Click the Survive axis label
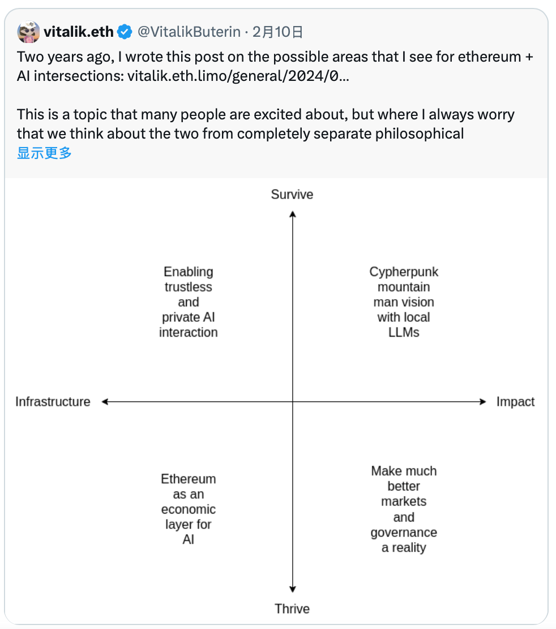Image resolution: width=556 pixels, height=629 pixels. [292, 194]
